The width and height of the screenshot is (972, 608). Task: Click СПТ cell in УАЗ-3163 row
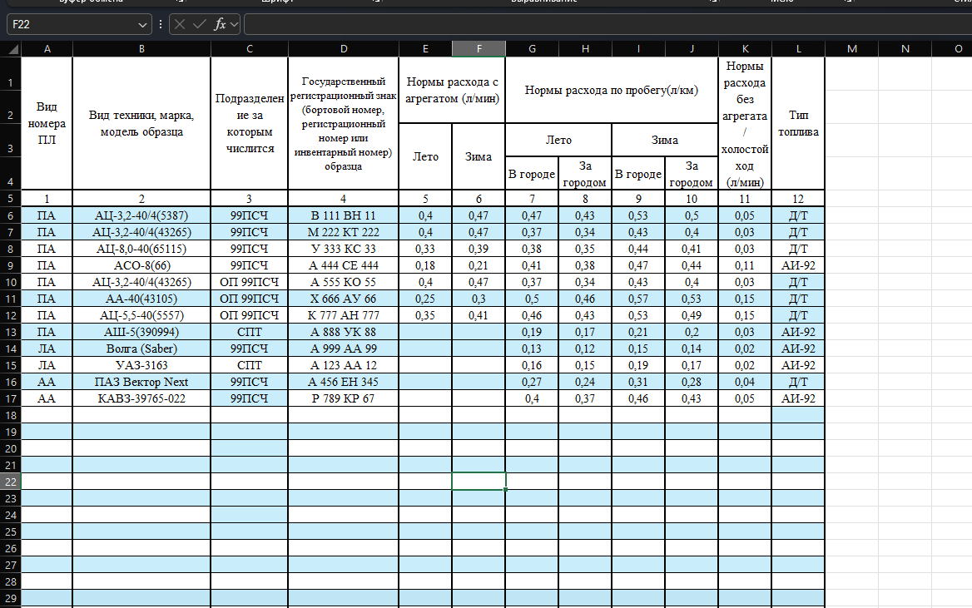249,365
